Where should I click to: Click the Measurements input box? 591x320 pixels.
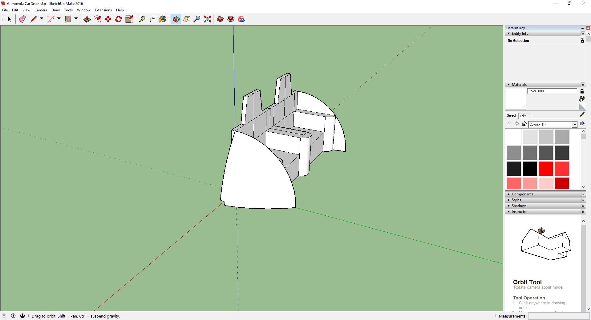[558, 316]
